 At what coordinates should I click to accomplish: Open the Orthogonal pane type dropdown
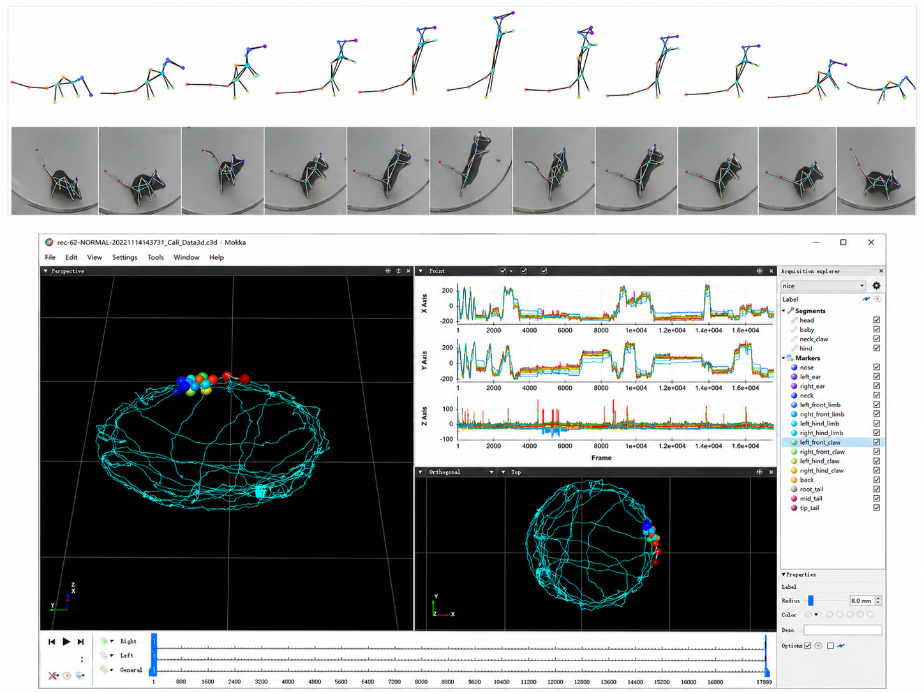click(x=421, y=472)
